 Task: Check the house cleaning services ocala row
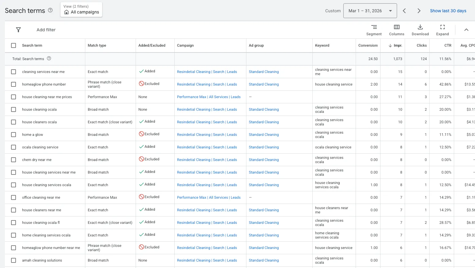14,185
